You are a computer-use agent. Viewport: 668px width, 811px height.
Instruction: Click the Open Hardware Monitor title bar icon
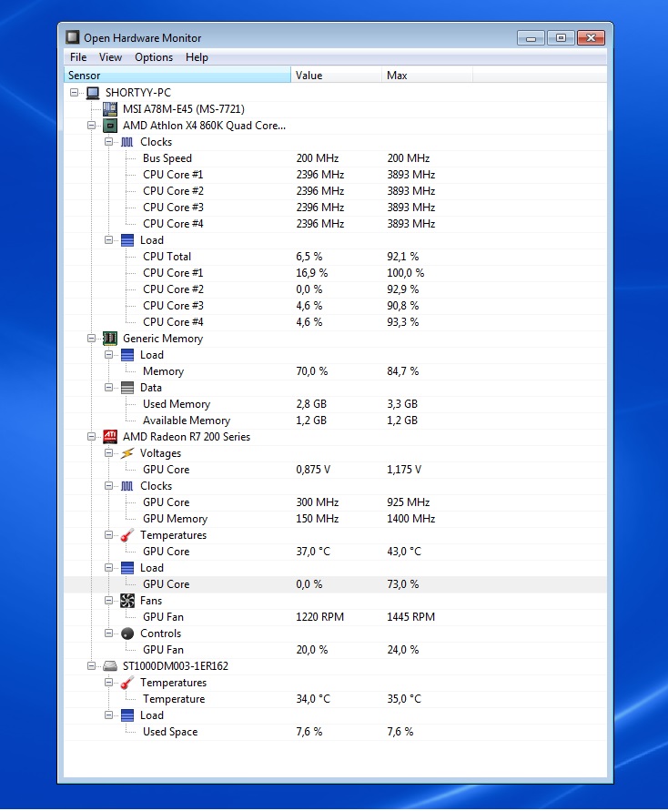tap(73, 37)
